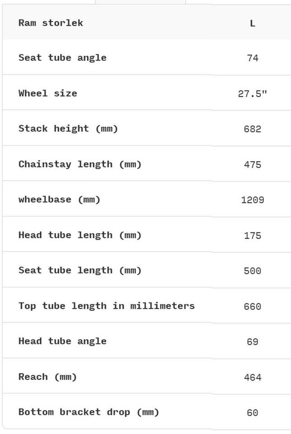
Task: Click the "Seat tube angle" row label
Action: pos(62,58)
